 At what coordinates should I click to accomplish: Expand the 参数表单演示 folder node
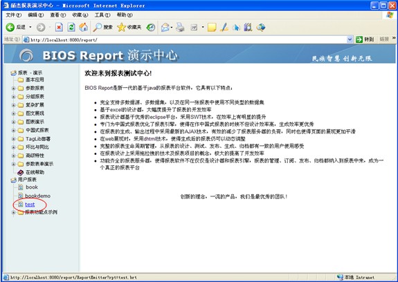13,164
